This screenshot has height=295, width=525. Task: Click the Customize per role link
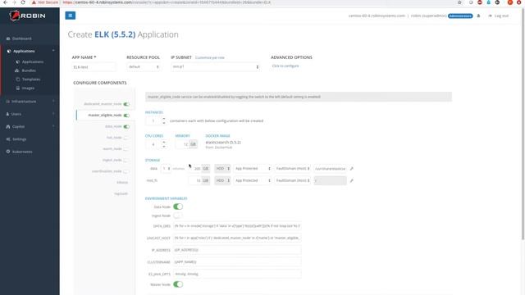(210, 57)
